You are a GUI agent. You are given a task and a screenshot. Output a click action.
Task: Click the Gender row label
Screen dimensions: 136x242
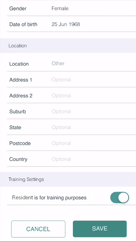coord(18,9)
